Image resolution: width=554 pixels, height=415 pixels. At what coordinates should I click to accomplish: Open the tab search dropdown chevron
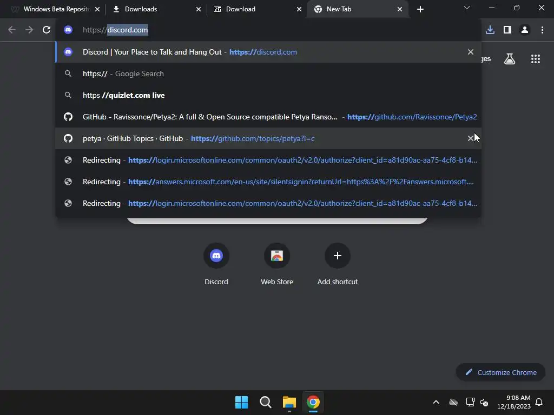(x=467, y=8)
